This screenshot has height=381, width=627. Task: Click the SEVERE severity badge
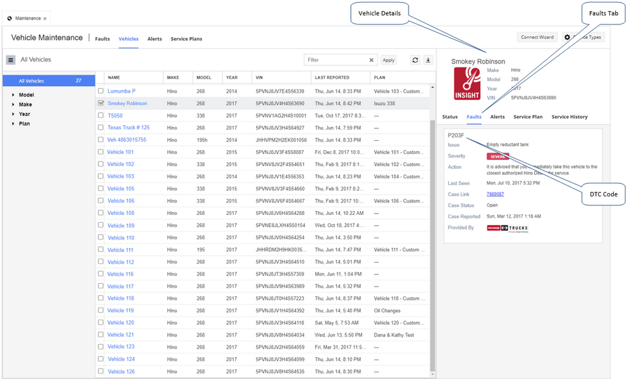tap(498, 156)
